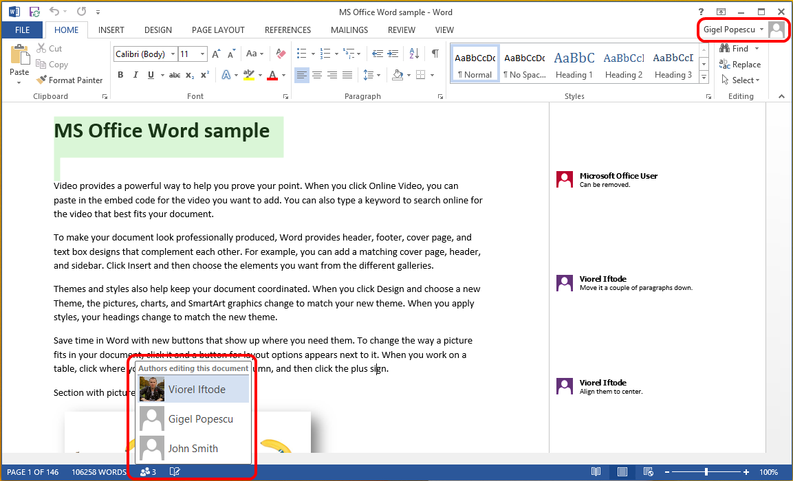
Task: Open the FILE tab
Action: tap(22, 30)
